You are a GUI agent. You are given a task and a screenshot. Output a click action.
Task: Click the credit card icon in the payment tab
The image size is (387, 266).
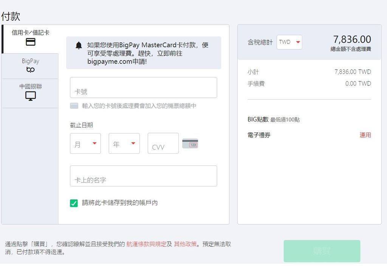(31, 42)
